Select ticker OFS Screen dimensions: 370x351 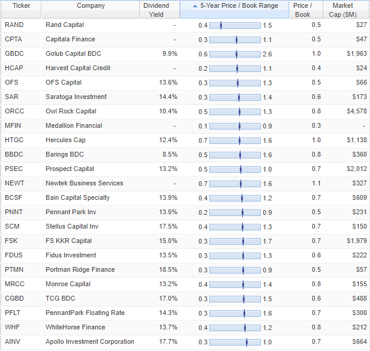(x=11, y=82)
